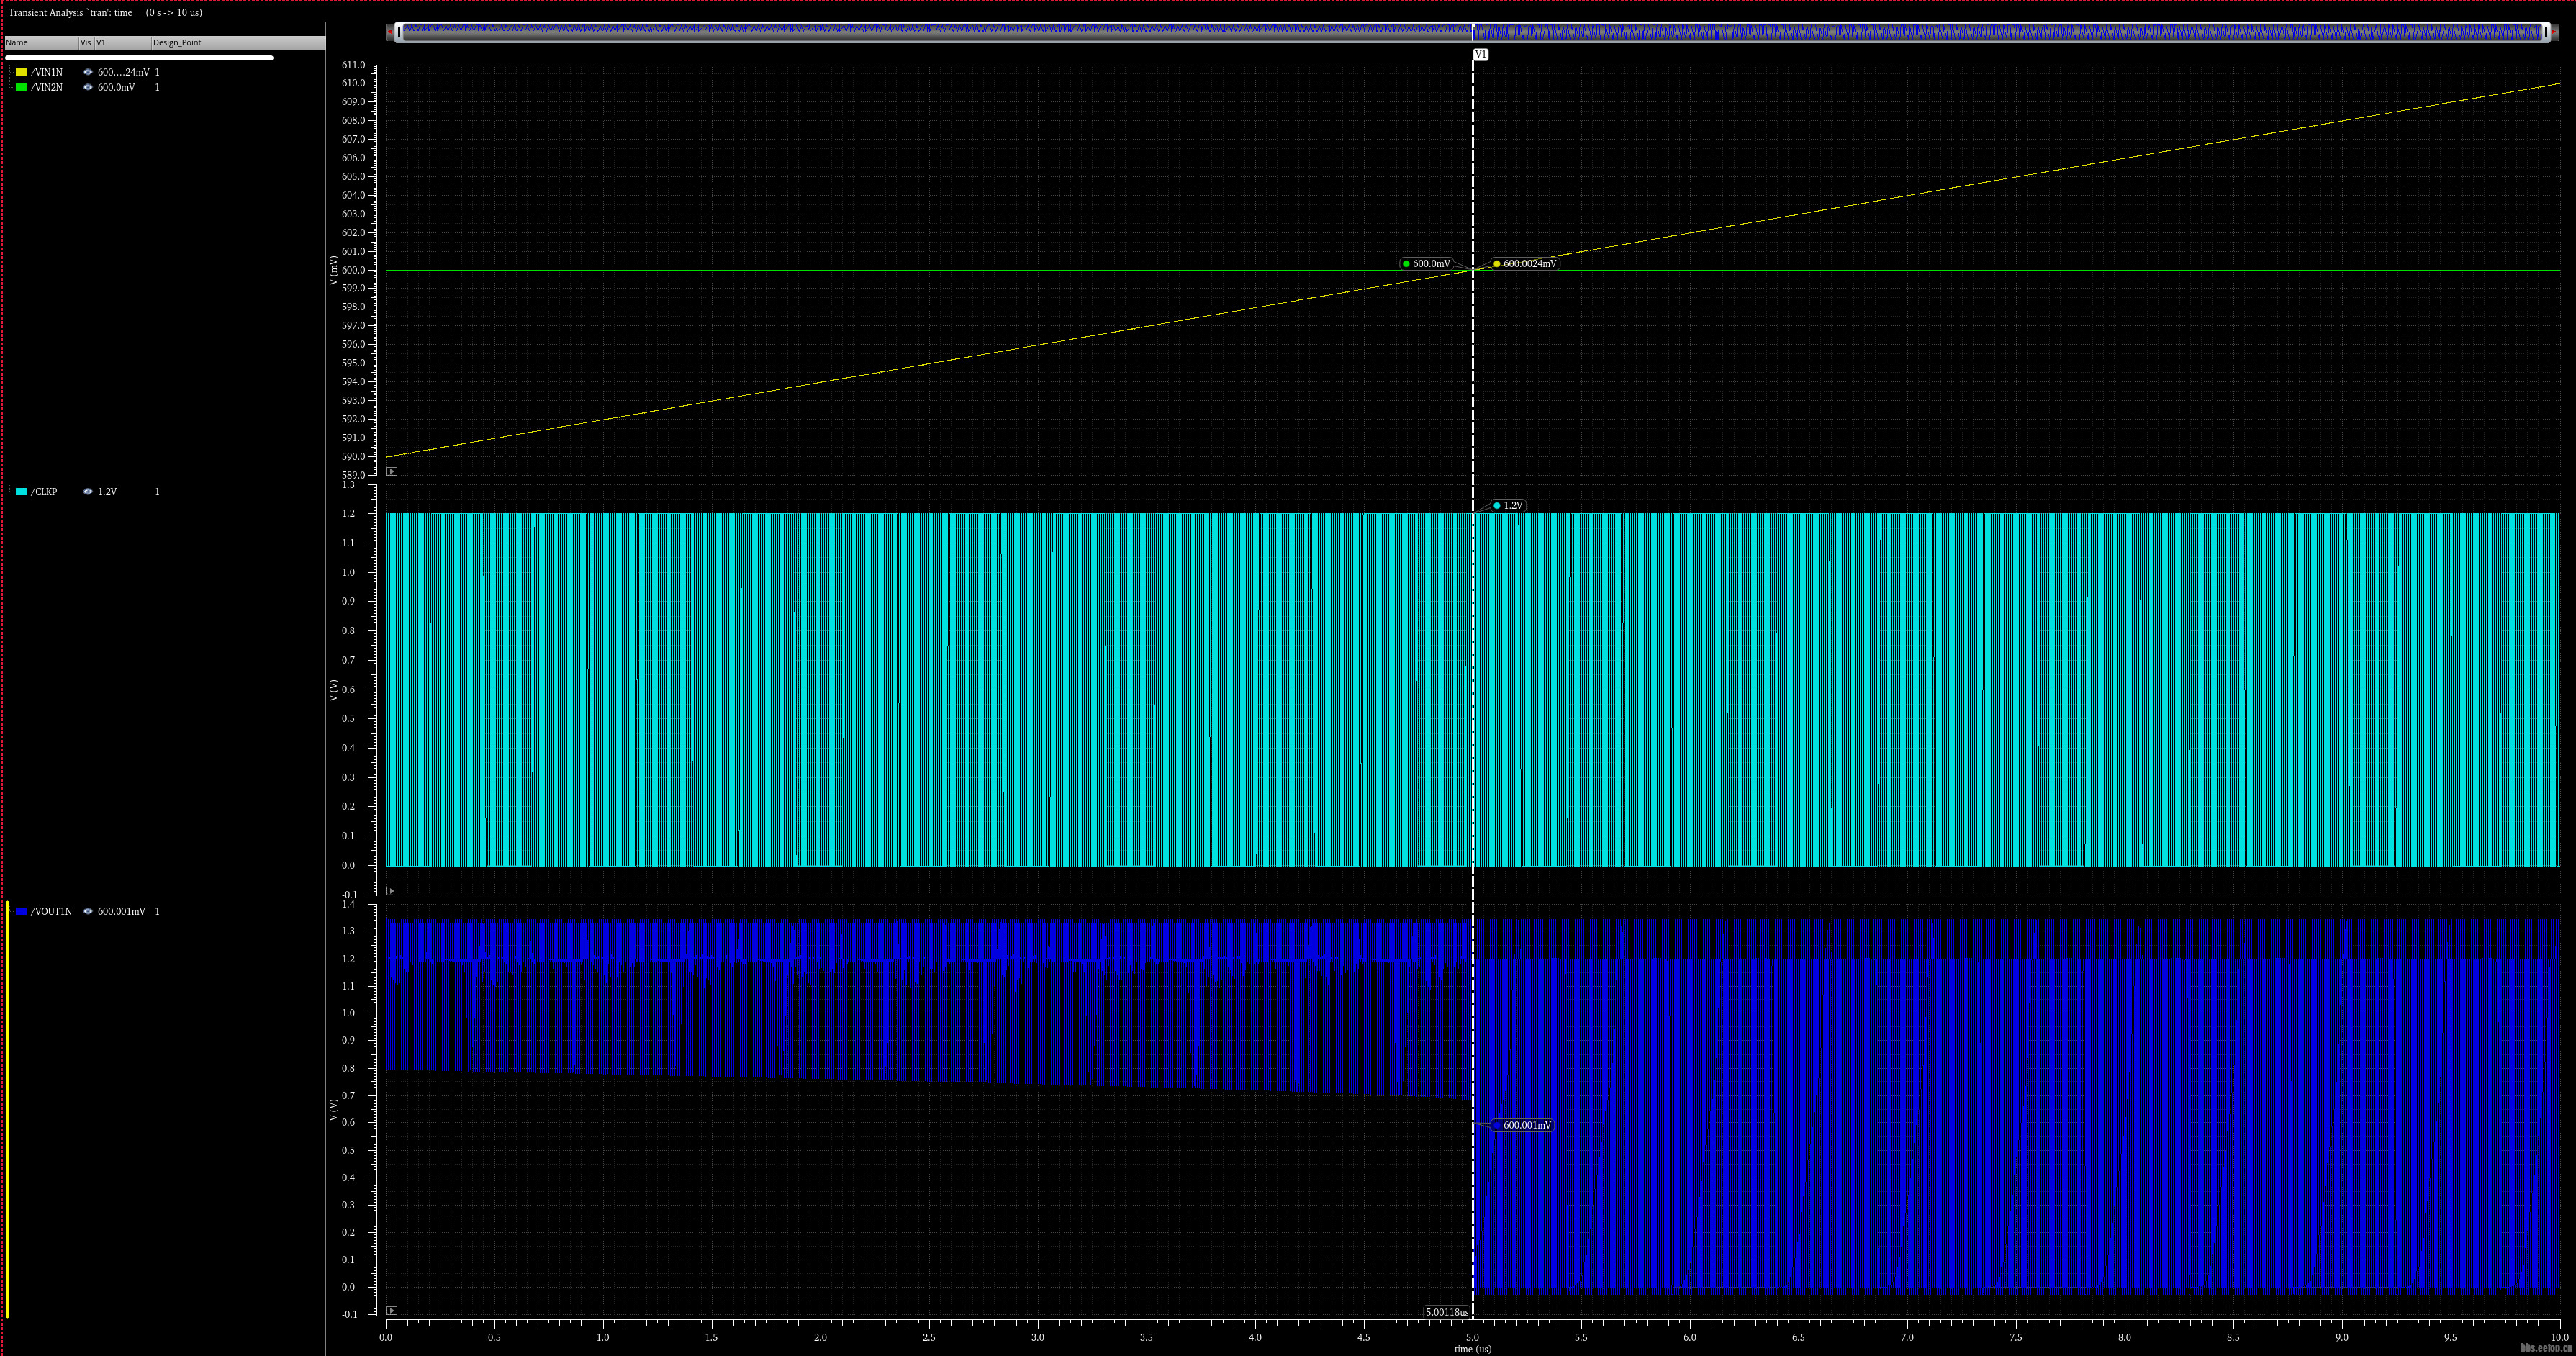
Task: Click the 600.001mV marker label on VOUT1N
Action: click(1522, 1126)
